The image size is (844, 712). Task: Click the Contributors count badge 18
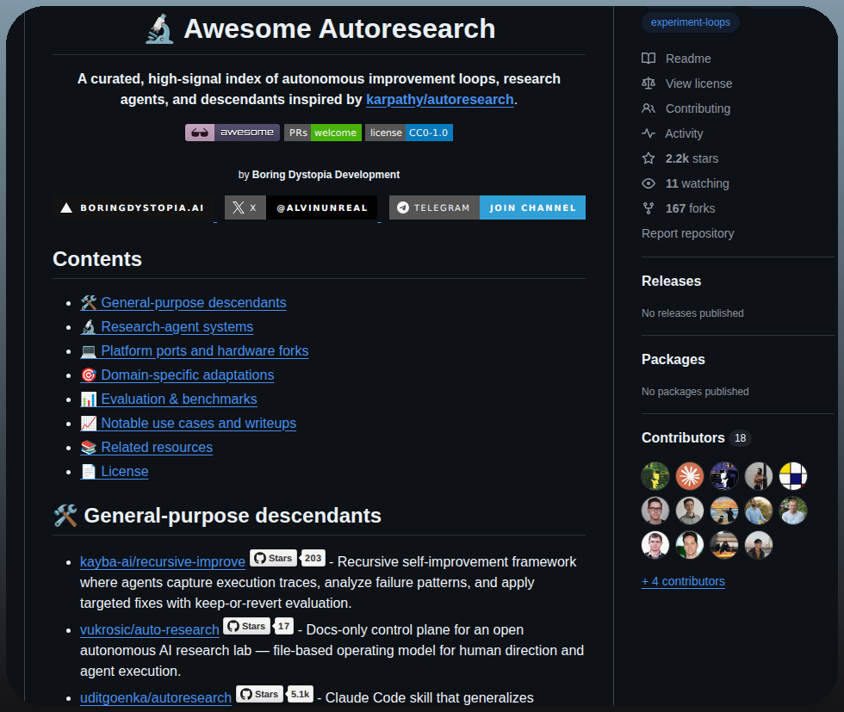pyautogui.click(x=740, y=438)
